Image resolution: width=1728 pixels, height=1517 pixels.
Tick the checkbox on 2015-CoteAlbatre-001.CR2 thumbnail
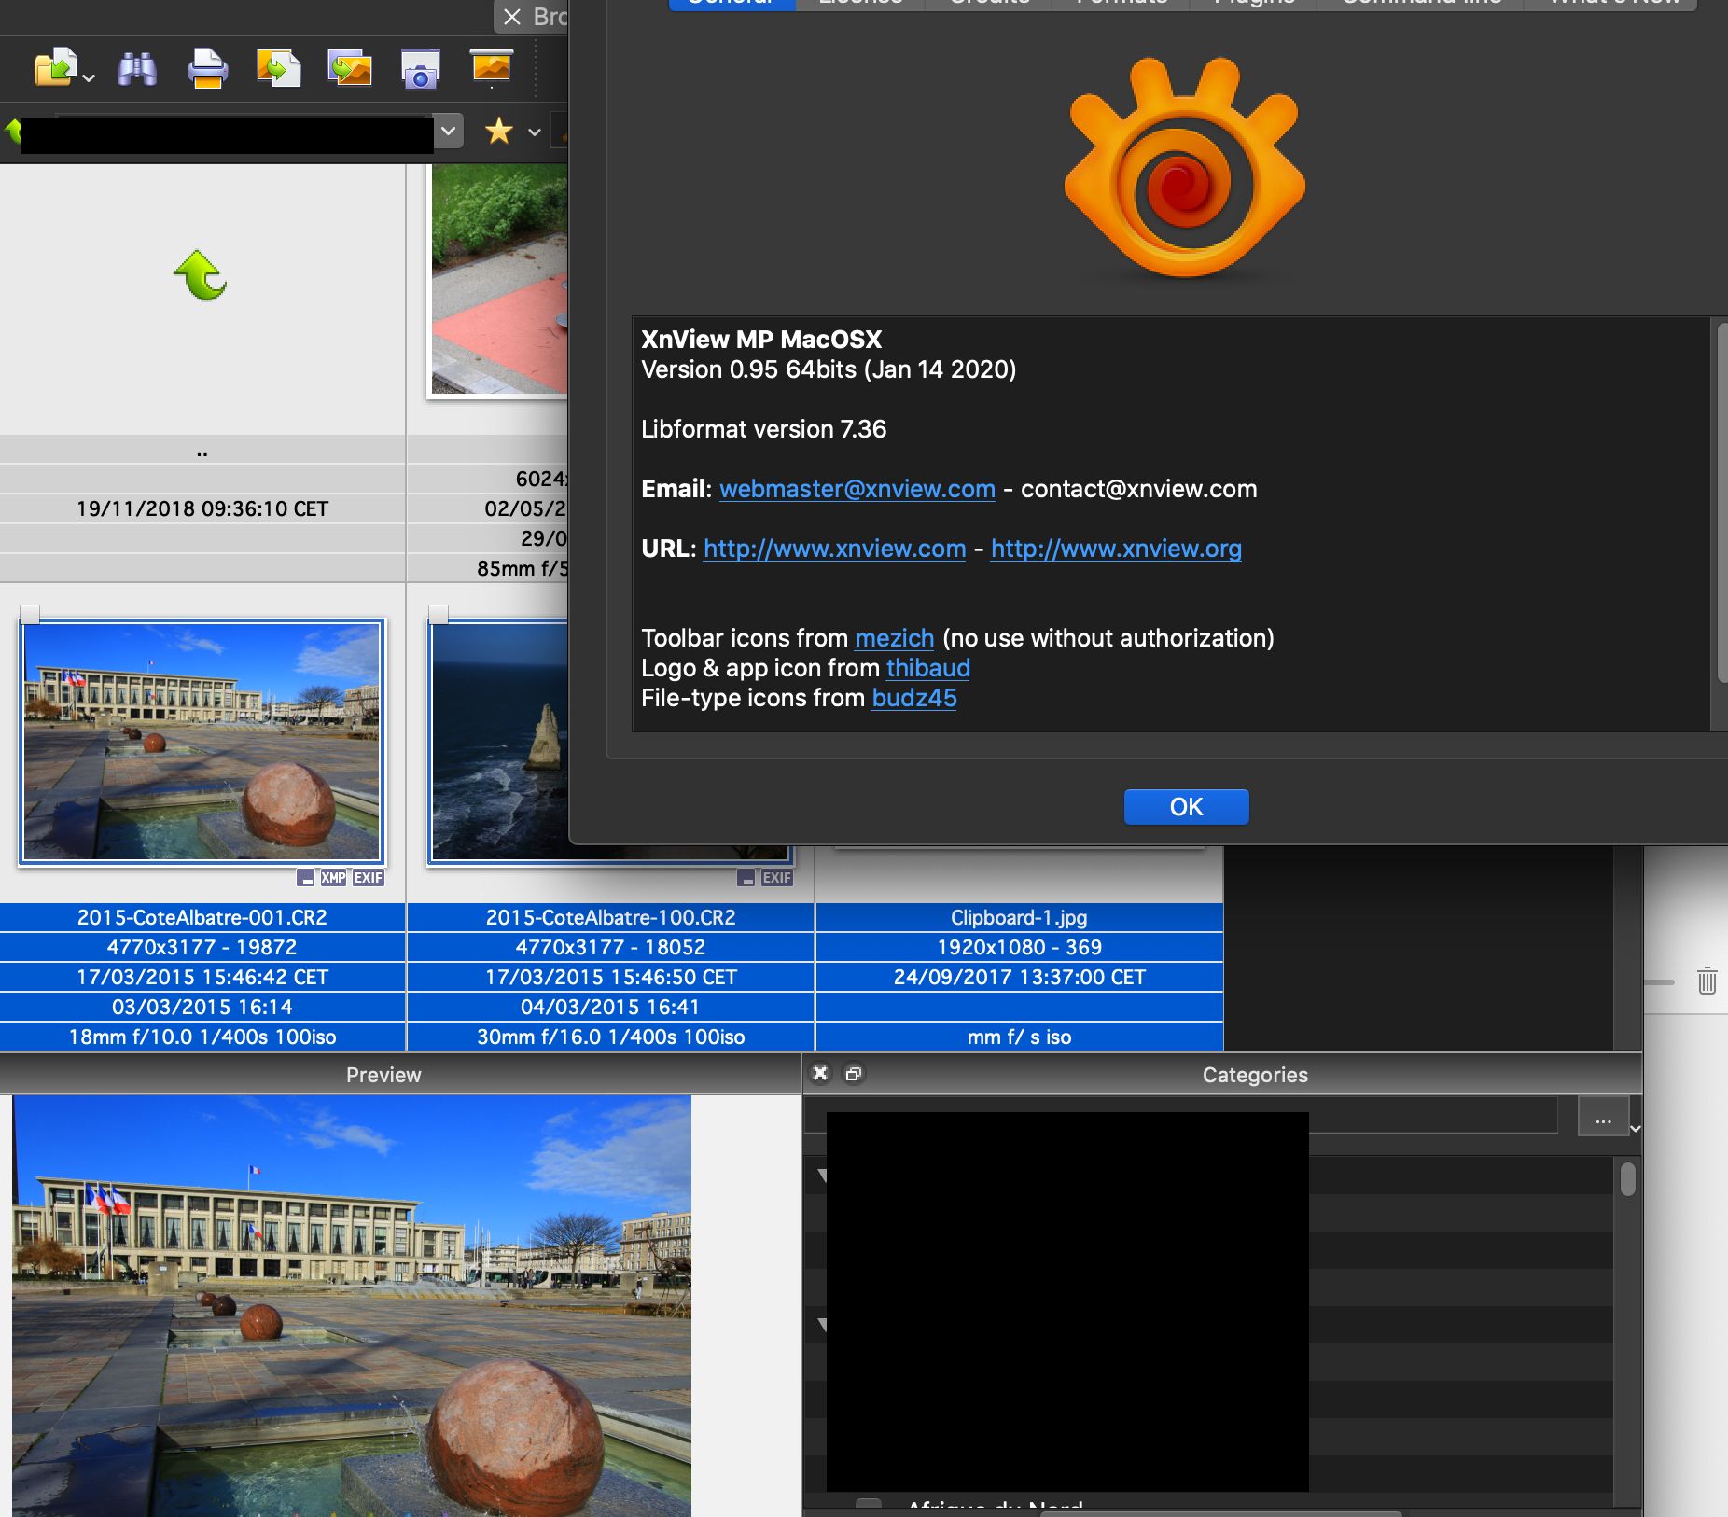pos(30,613)
